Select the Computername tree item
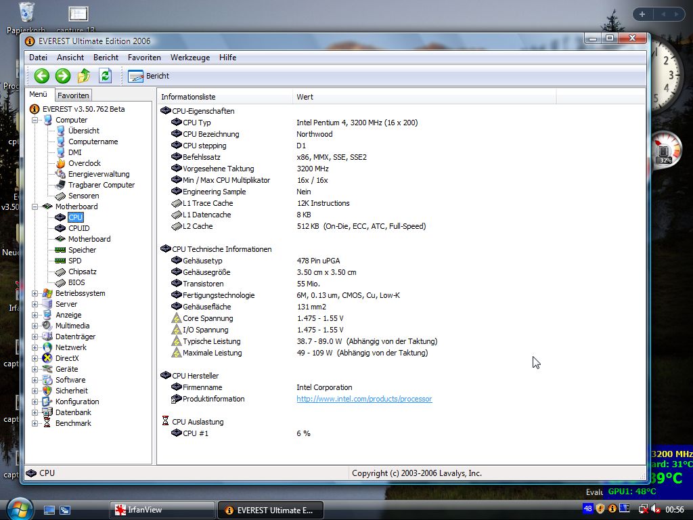The image size is (693, 520). pos(93,142)
